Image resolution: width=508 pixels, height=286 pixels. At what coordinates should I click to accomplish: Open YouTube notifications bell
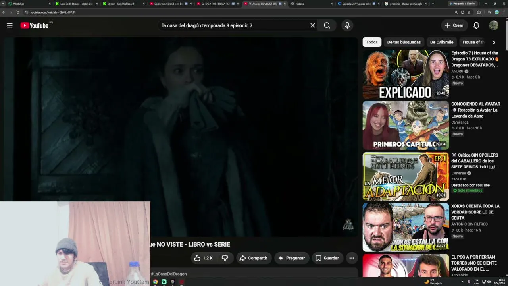point(476,25)
